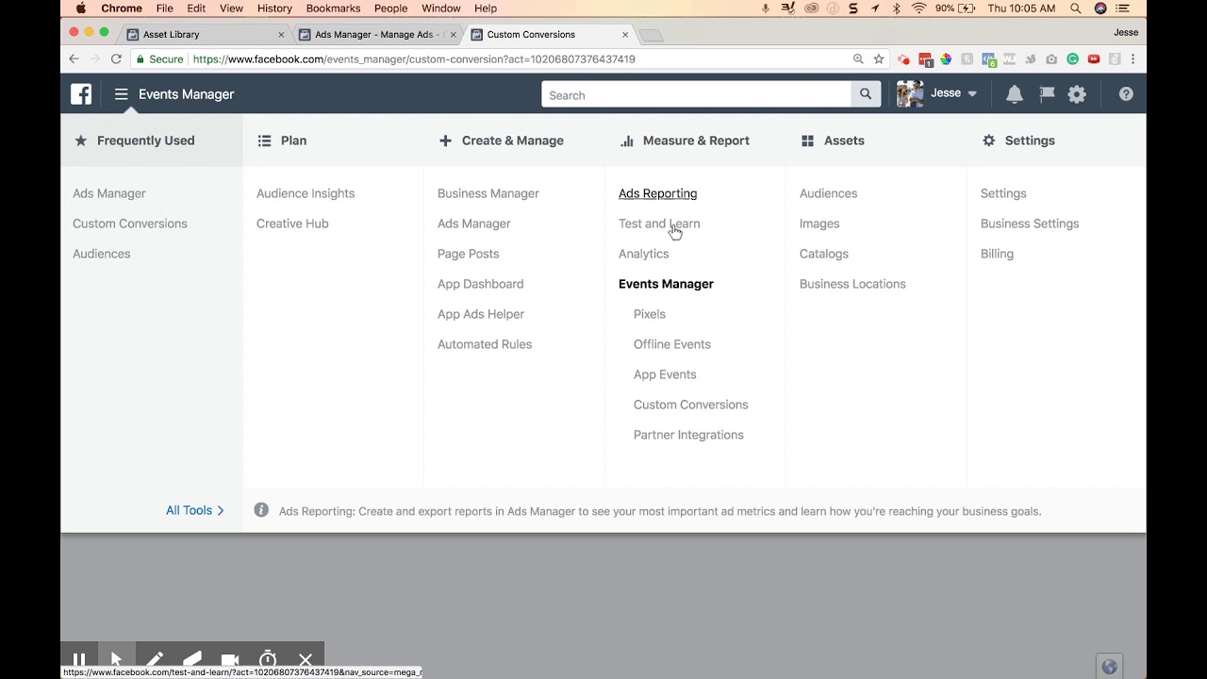Screen dimensions: 1207x679
Task: Close the Custom Conversions tab
Action: 625,34
